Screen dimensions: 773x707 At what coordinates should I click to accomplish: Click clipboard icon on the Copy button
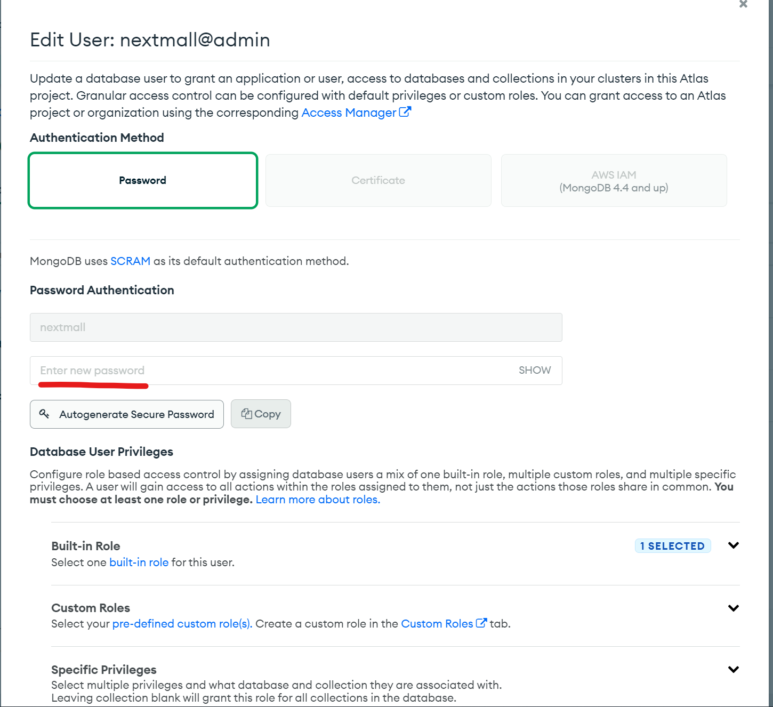click(x=246, y=414)
